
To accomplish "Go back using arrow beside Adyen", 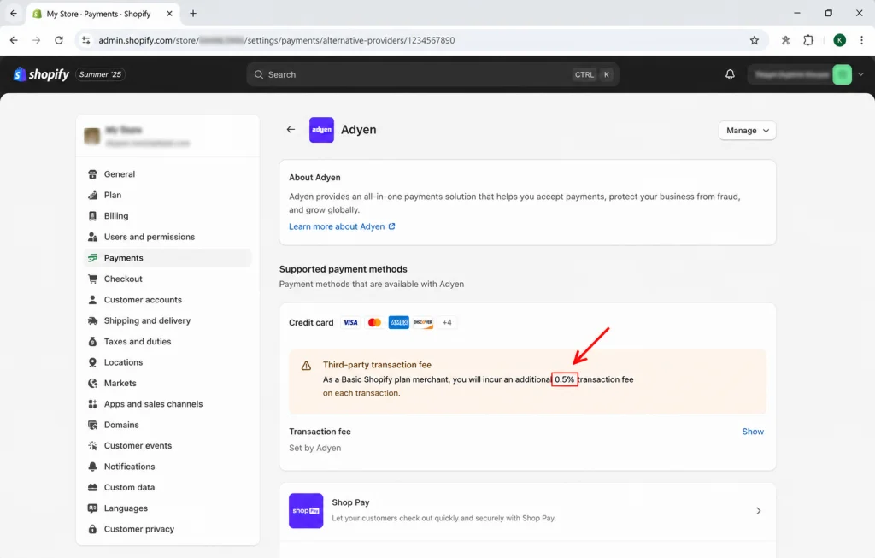I will pyautogui.click(x=291, y=129).
